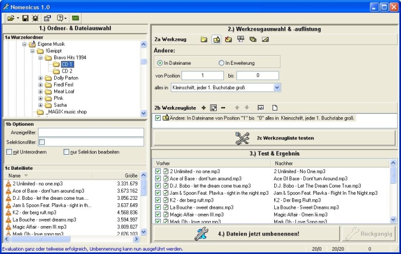Open the 'Kleinschrift, jeder 1. Buchstabe groß' dropdown
The image size is (401, 254).
click(278, 87)
